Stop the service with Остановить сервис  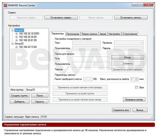[x=61, y=18]
